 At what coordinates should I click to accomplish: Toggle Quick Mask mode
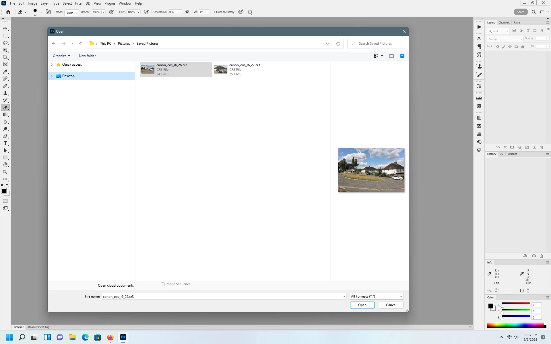[5, 201]
